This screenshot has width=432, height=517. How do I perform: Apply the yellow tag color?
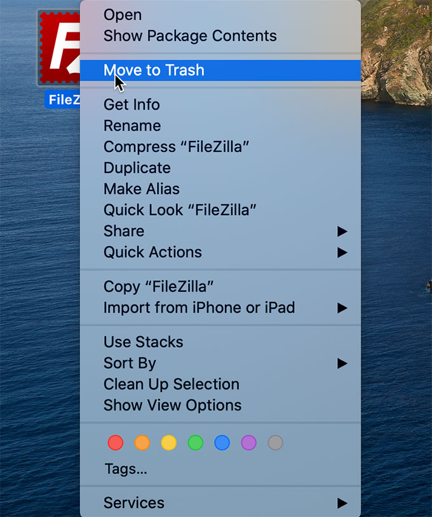pyautogui.click(x=169, y=443)
